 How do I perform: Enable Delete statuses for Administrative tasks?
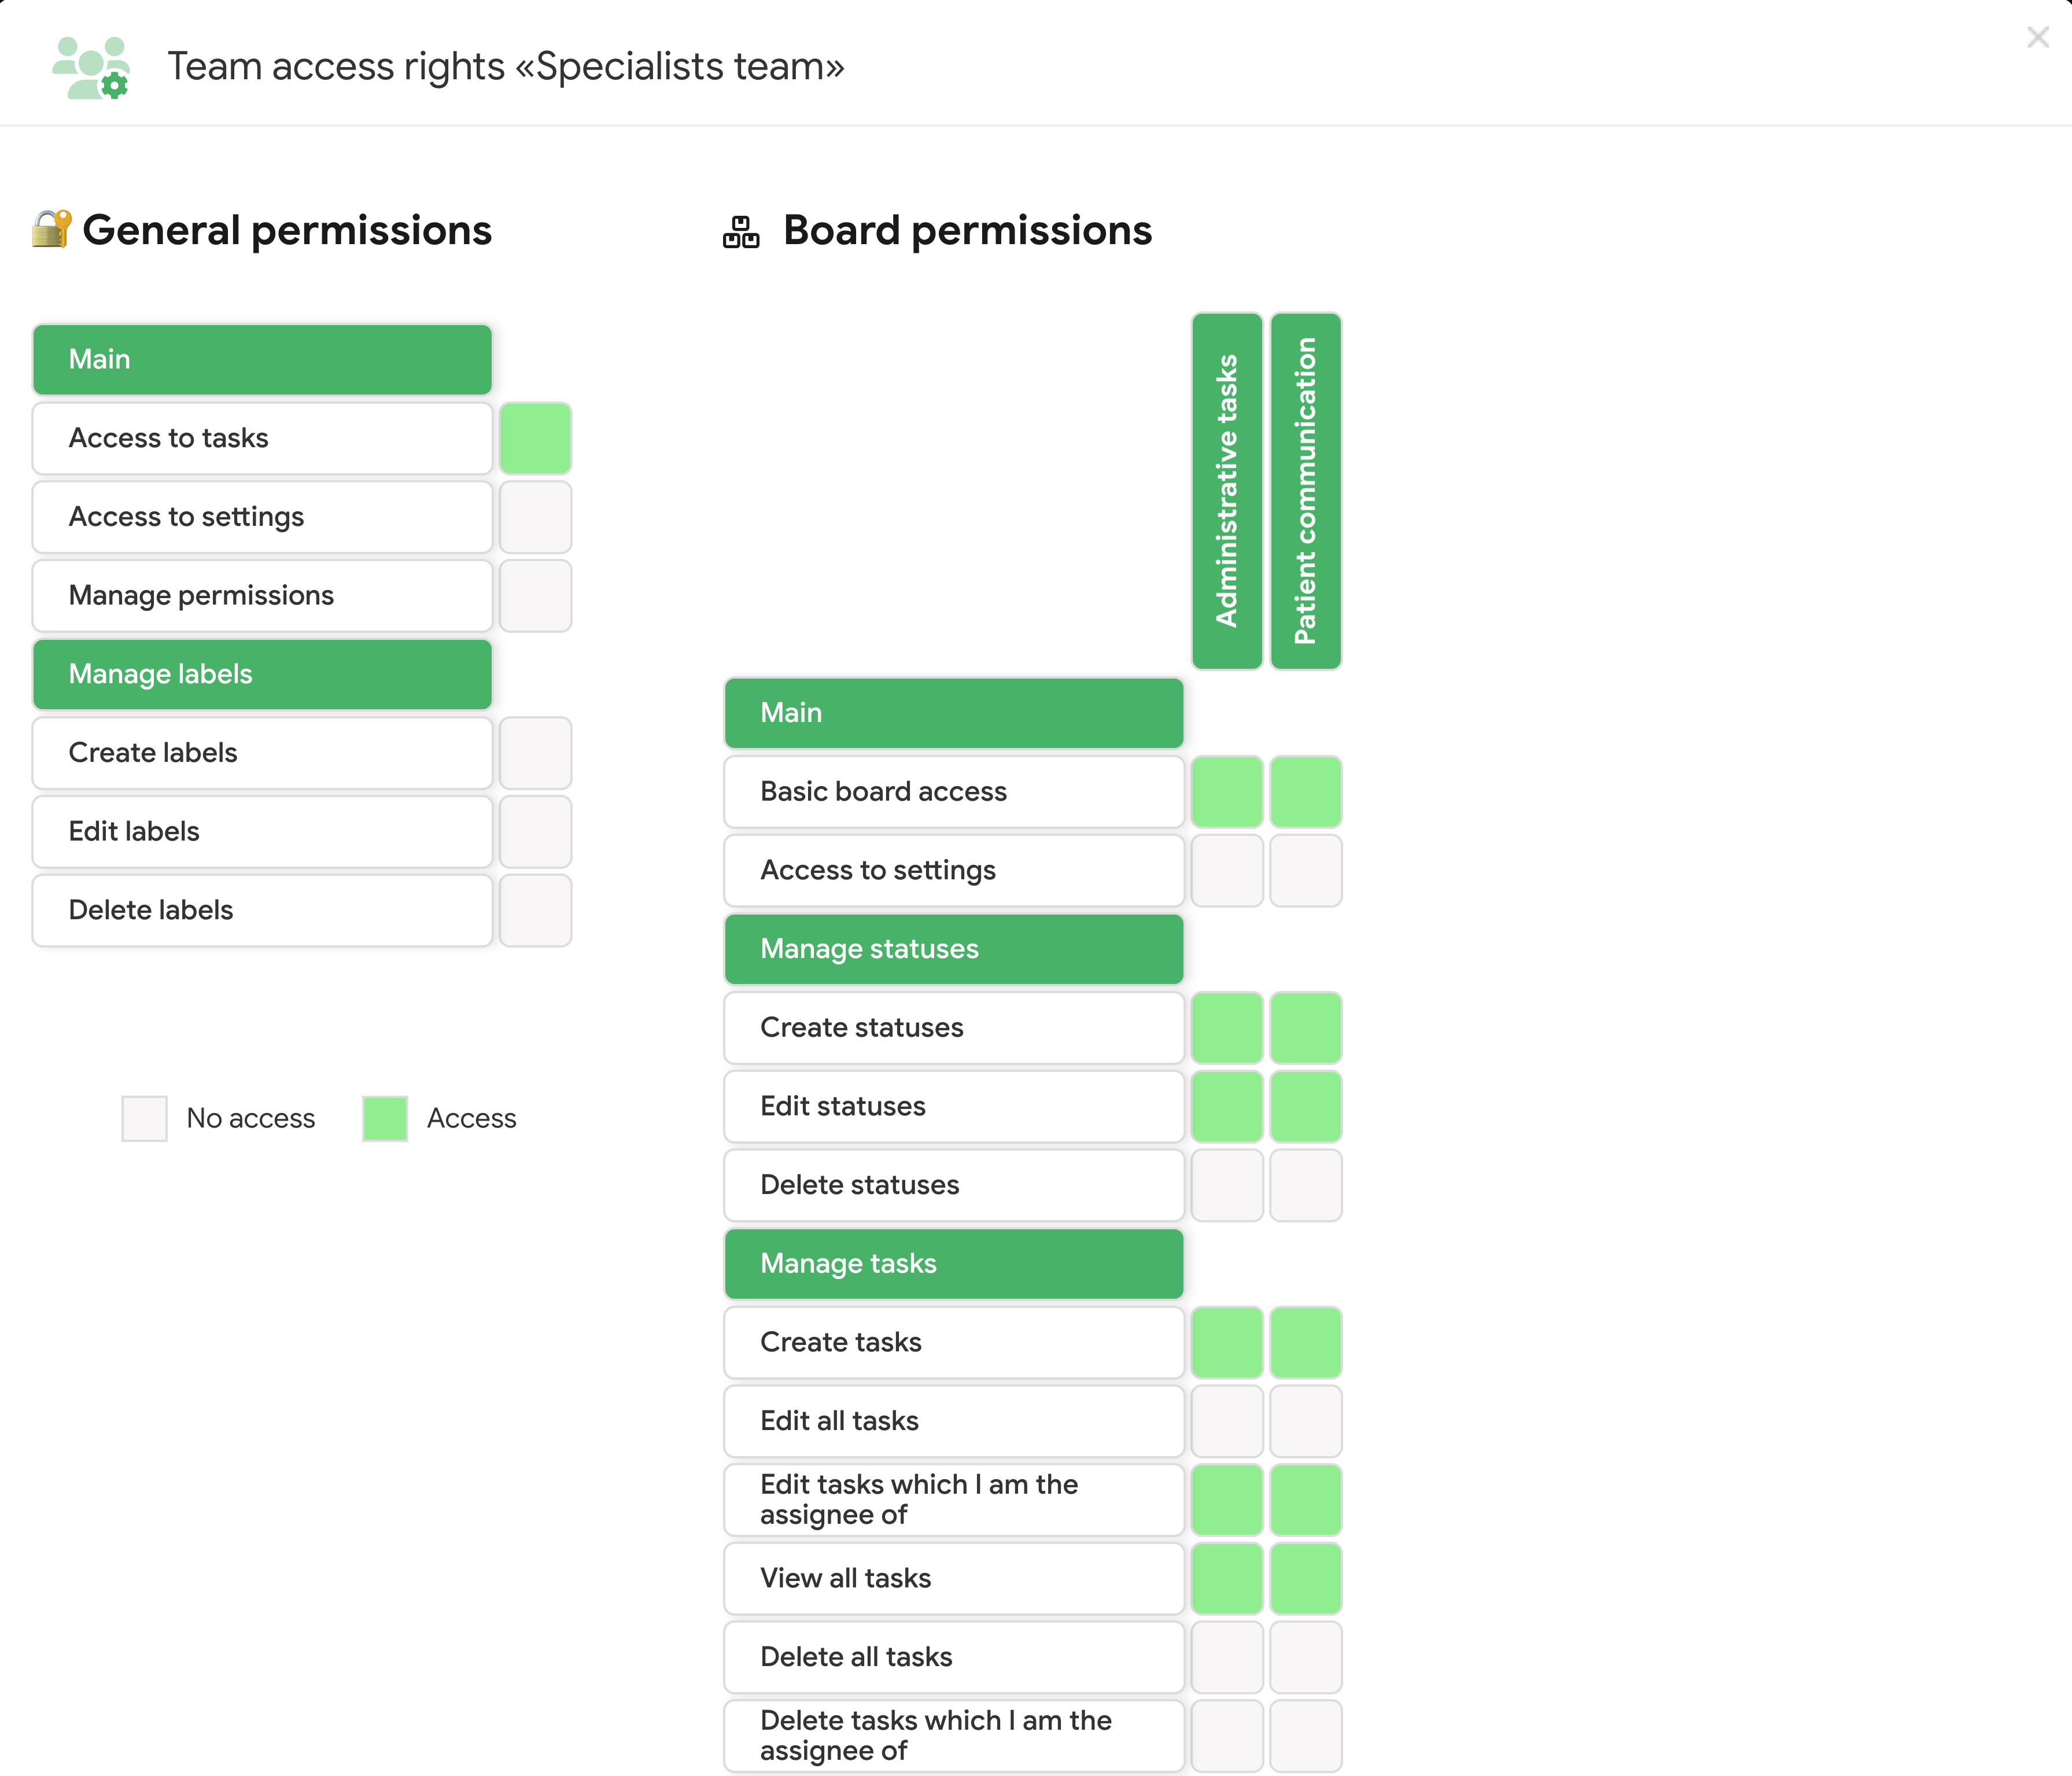[x=1227, y=1185]
